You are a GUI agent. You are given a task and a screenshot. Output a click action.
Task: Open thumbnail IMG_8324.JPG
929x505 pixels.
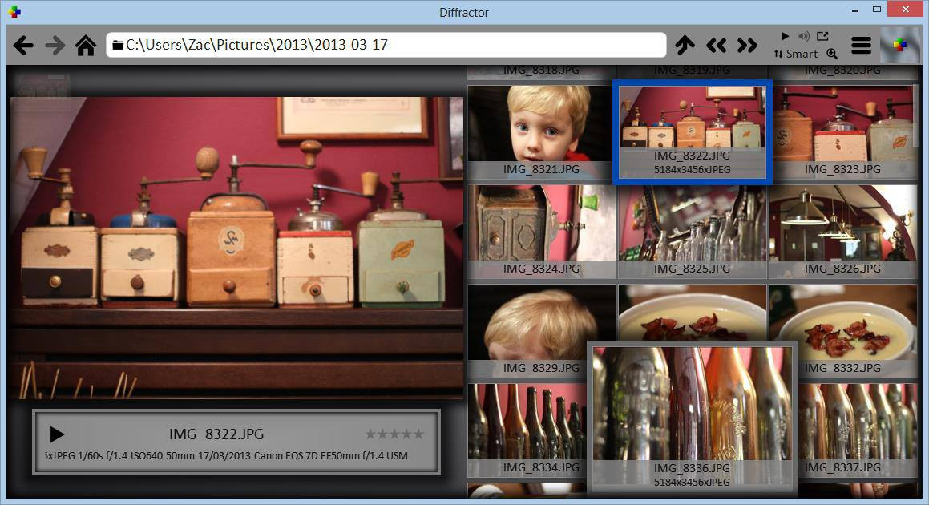pyautogui.click(x=541, y=231)
